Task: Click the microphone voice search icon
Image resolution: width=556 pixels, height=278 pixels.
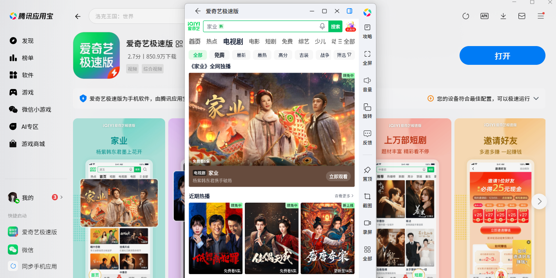Action: (x=322, y=26)
